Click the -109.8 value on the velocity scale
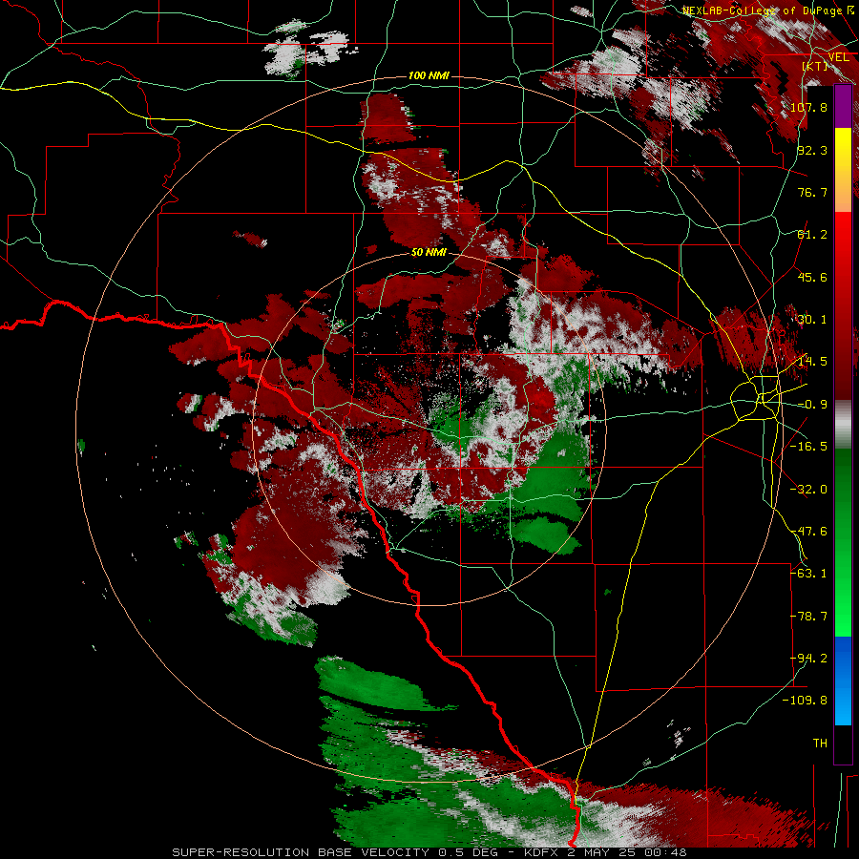The image size is (859, 859). pos(805,701)
